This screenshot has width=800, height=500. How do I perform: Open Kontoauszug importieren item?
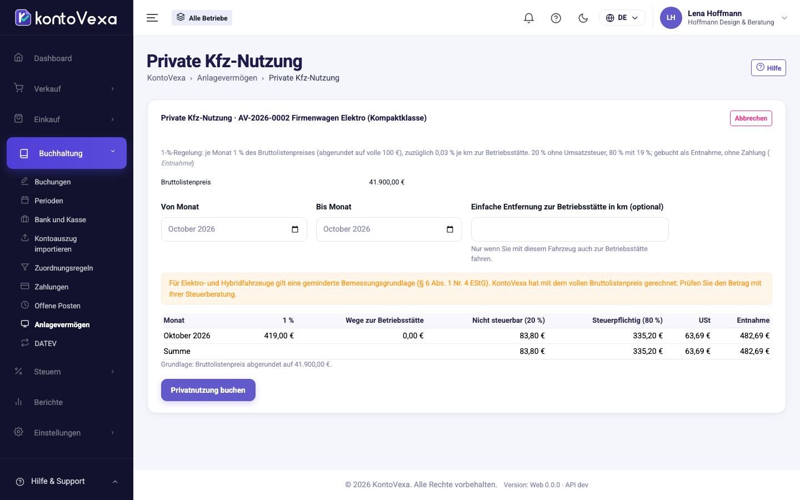(56, 243)
